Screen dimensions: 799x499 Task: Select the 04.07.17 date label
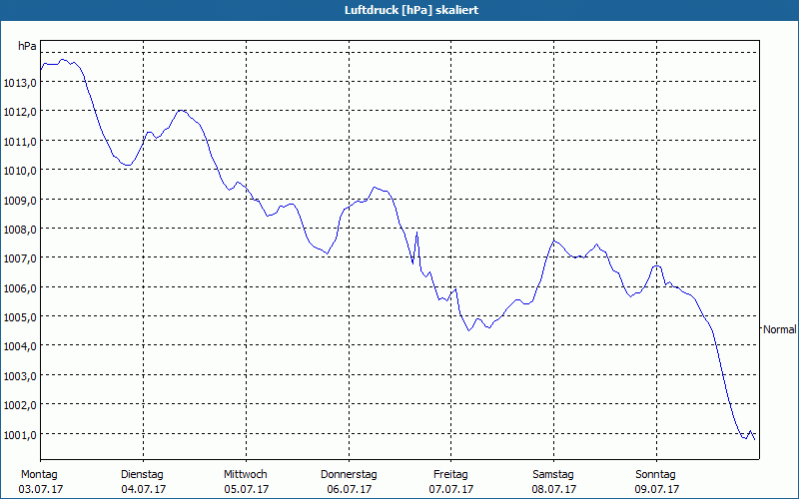tap(143, 489)
